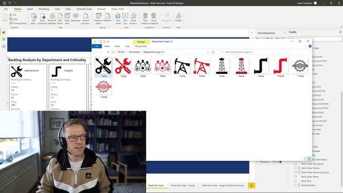Open the Get data menu
343x193 pixels.
(x=34, y=19)
